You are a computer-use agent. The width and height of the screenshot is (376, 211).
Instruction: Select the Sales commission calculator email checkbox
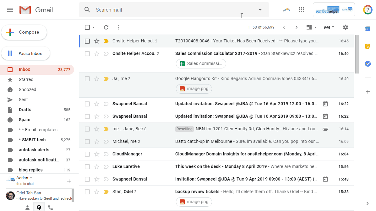coord(87,53)
